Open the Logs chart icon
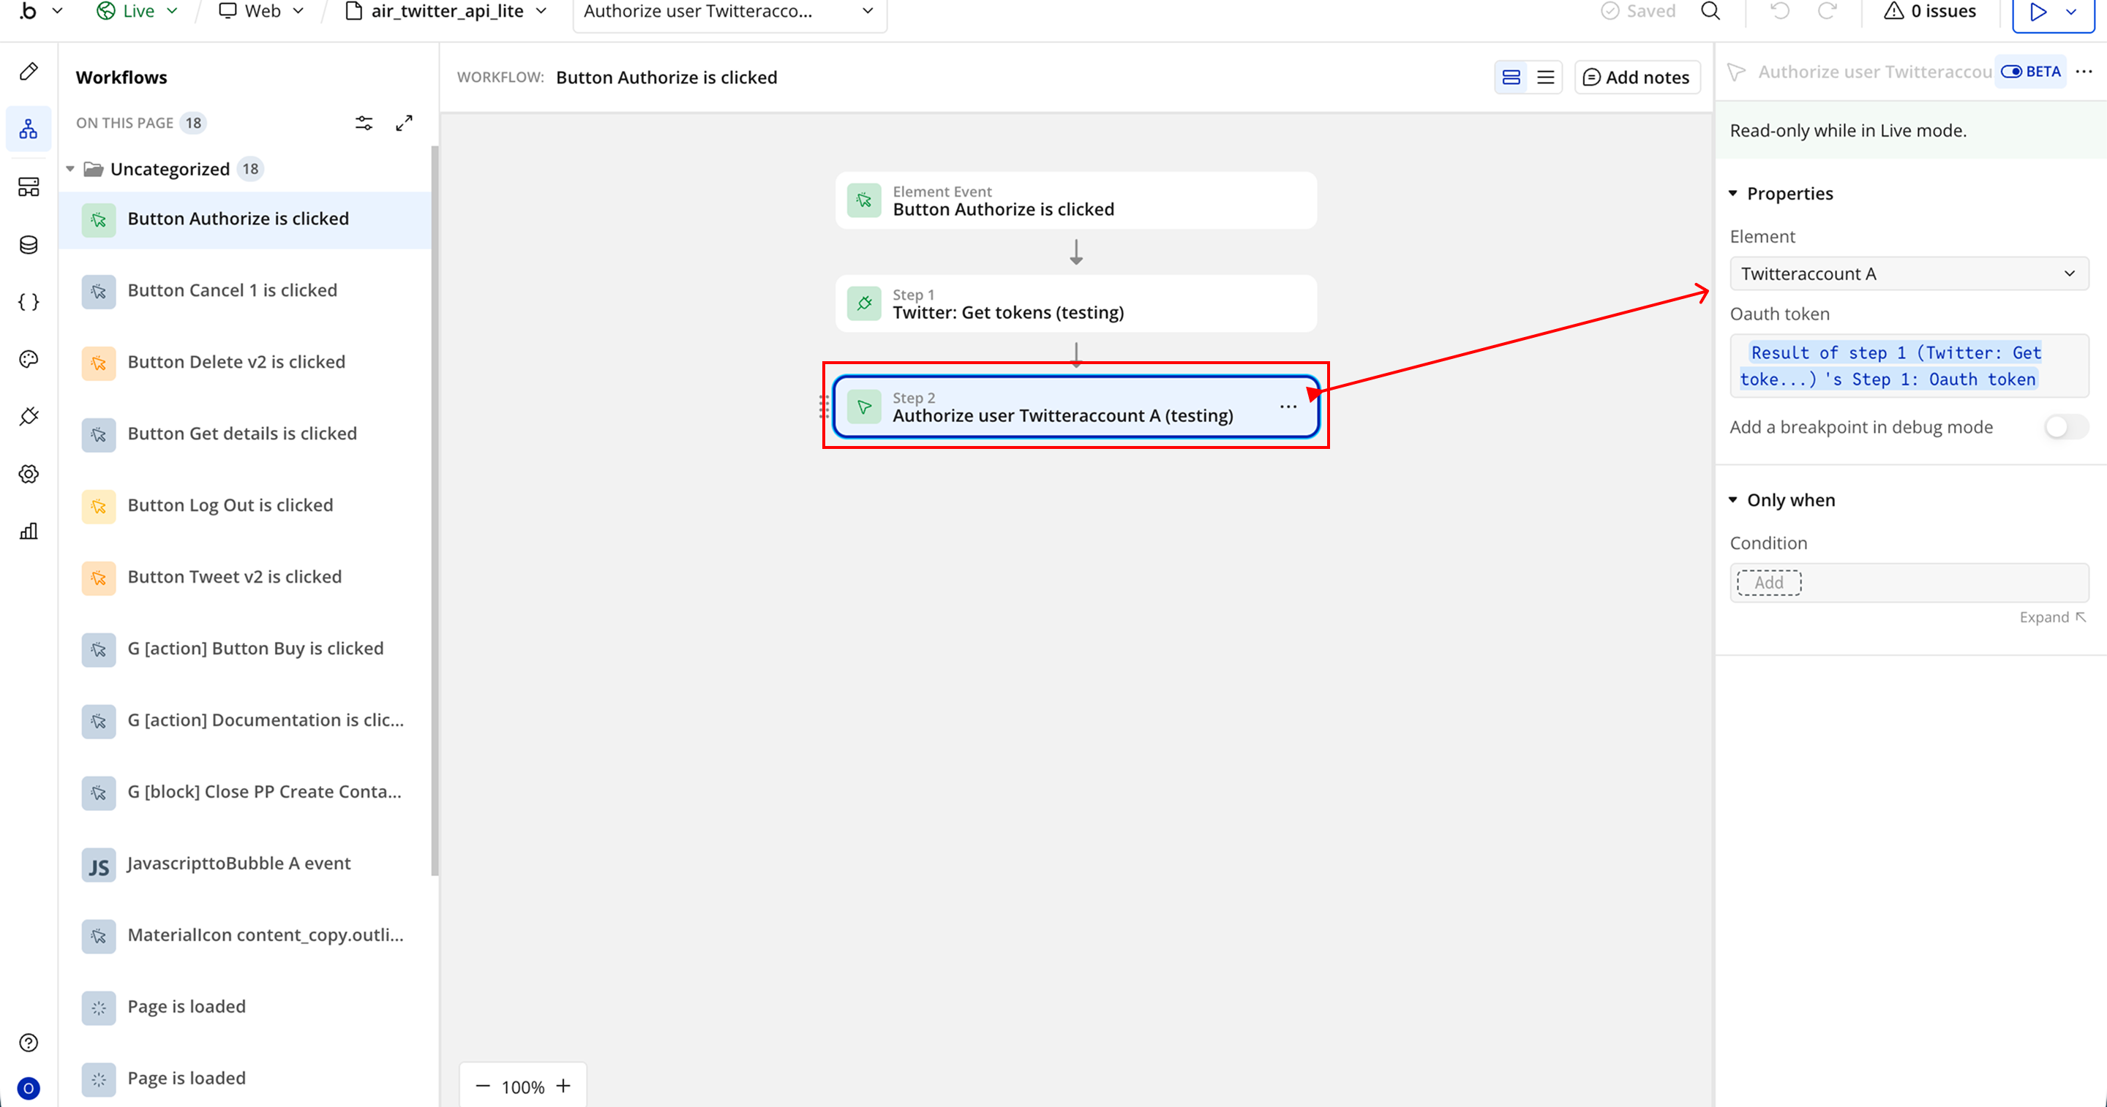 [x=29, y=532]
